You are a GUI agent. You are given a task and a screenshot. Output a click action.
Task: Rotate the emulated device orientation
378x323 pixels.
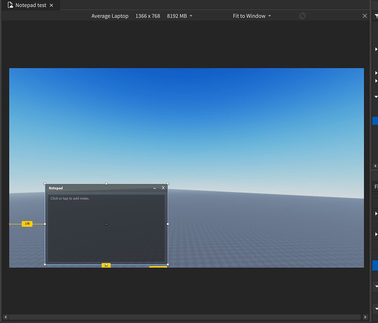point(302,16)
